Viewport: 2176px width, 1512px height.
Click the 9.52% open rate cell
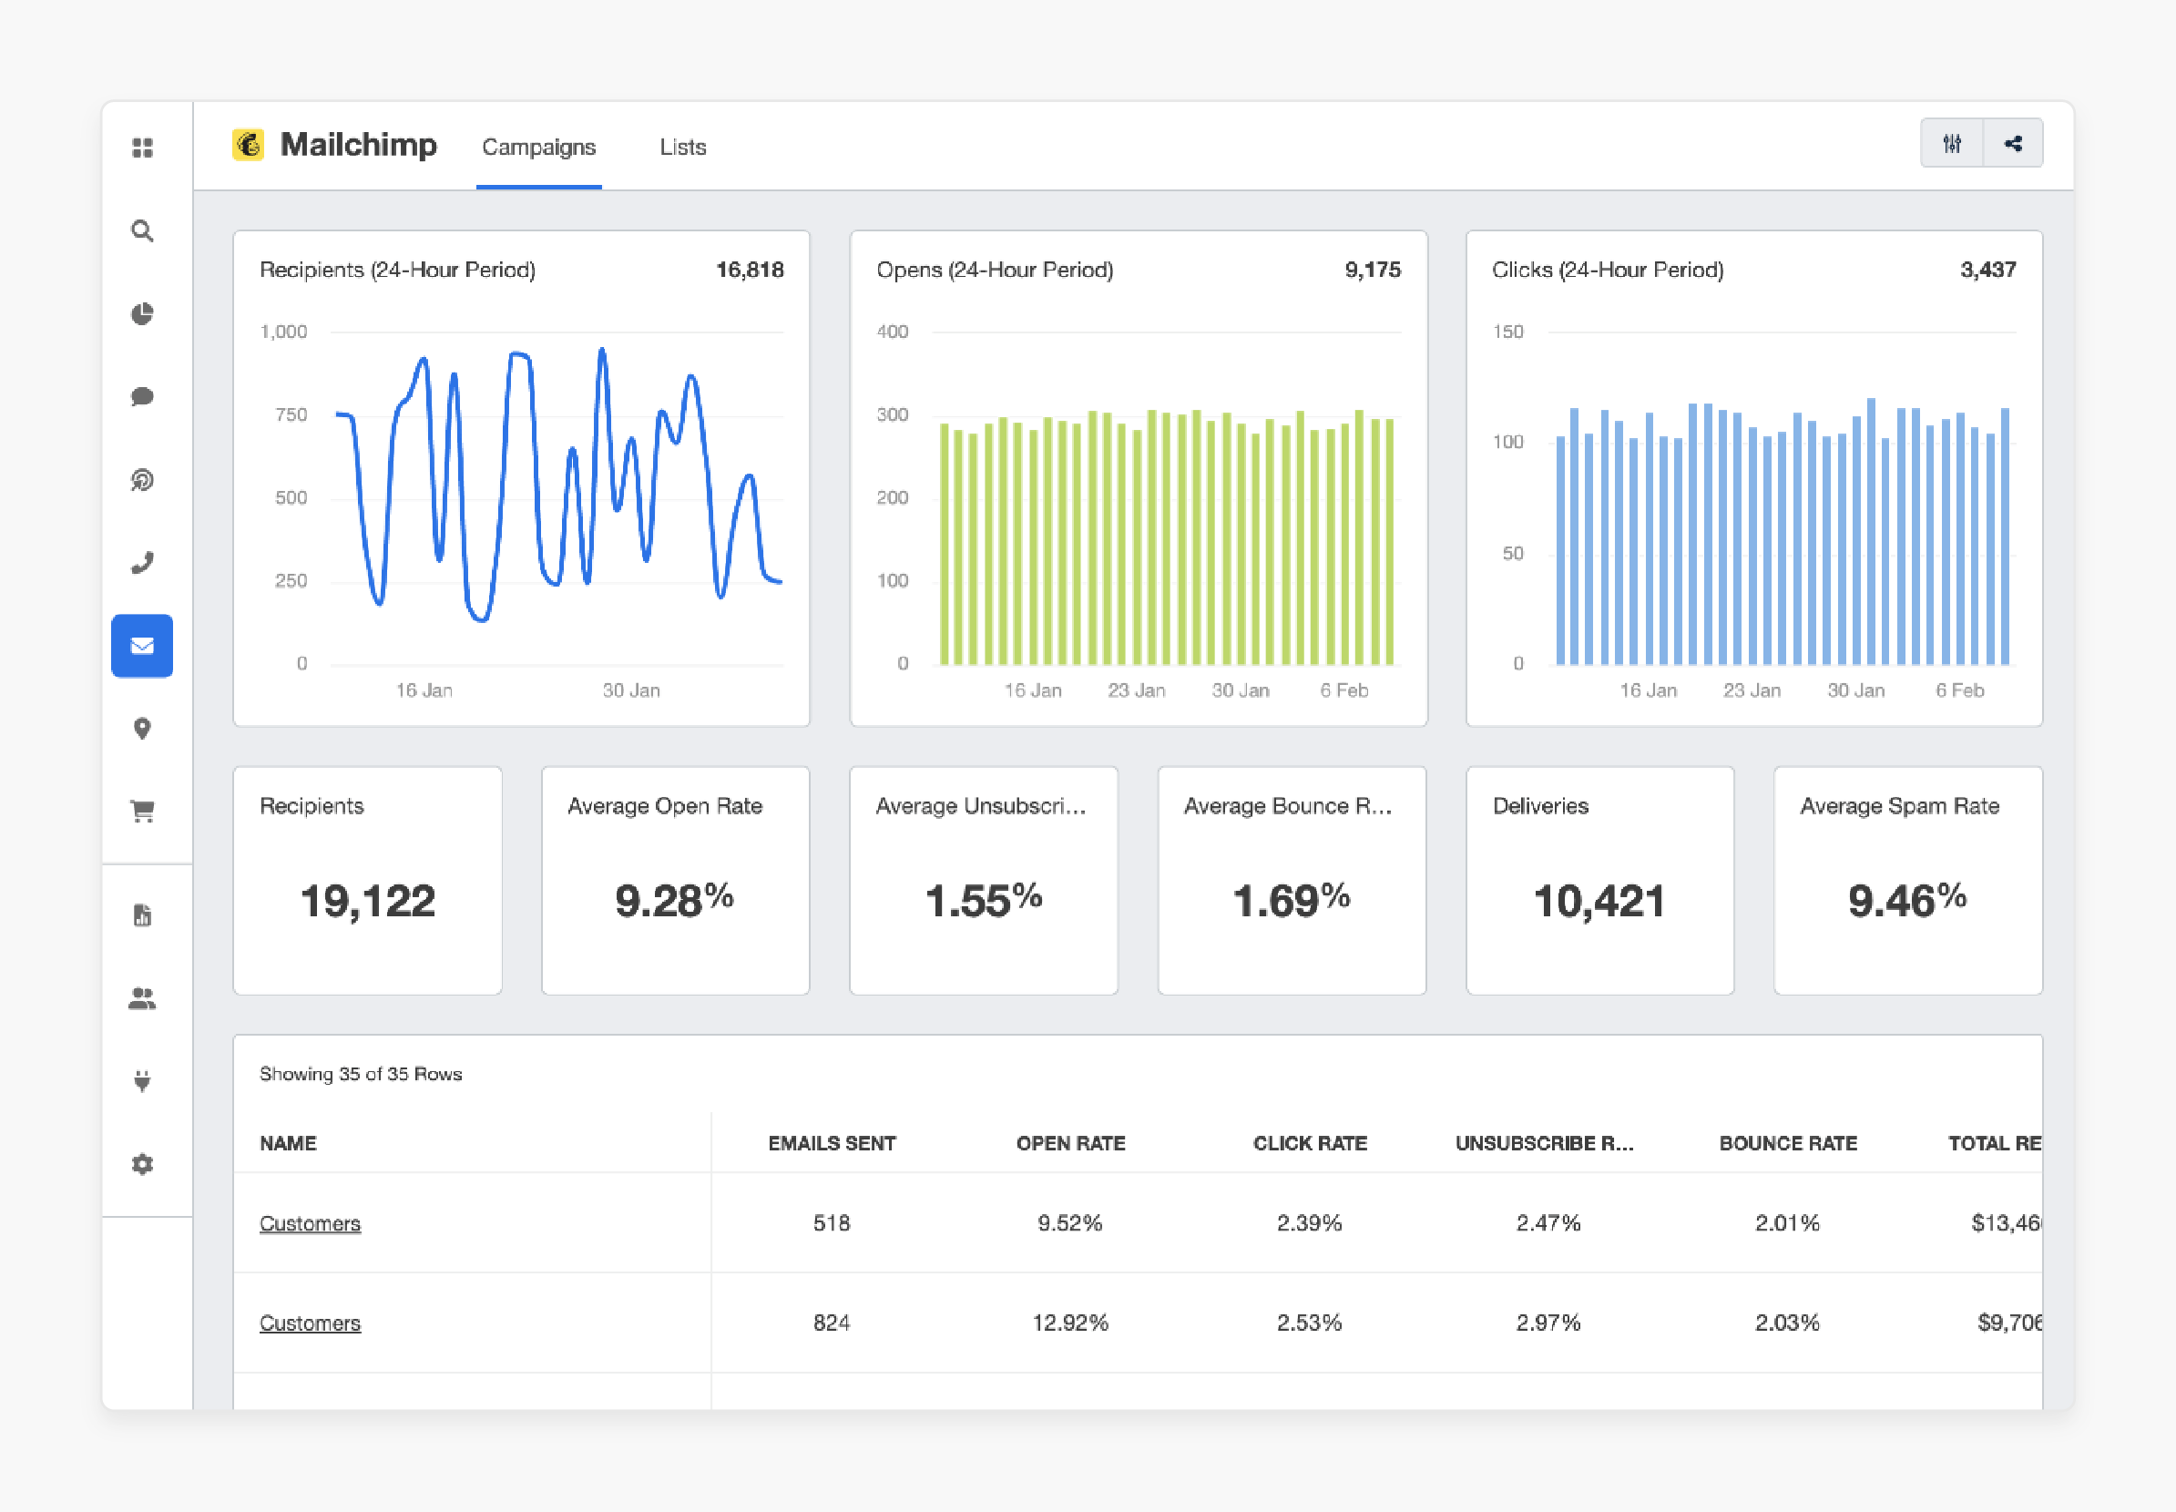1069,1223
